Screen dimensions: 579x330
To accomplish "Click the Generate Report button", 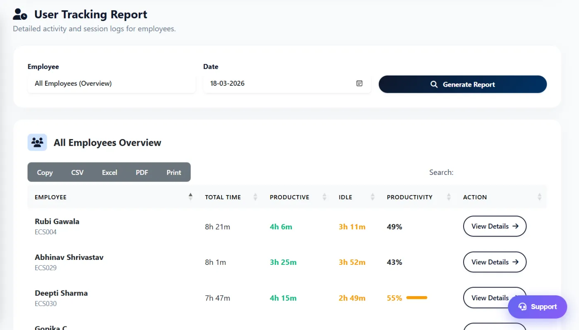I will click(x=463, y=84).
